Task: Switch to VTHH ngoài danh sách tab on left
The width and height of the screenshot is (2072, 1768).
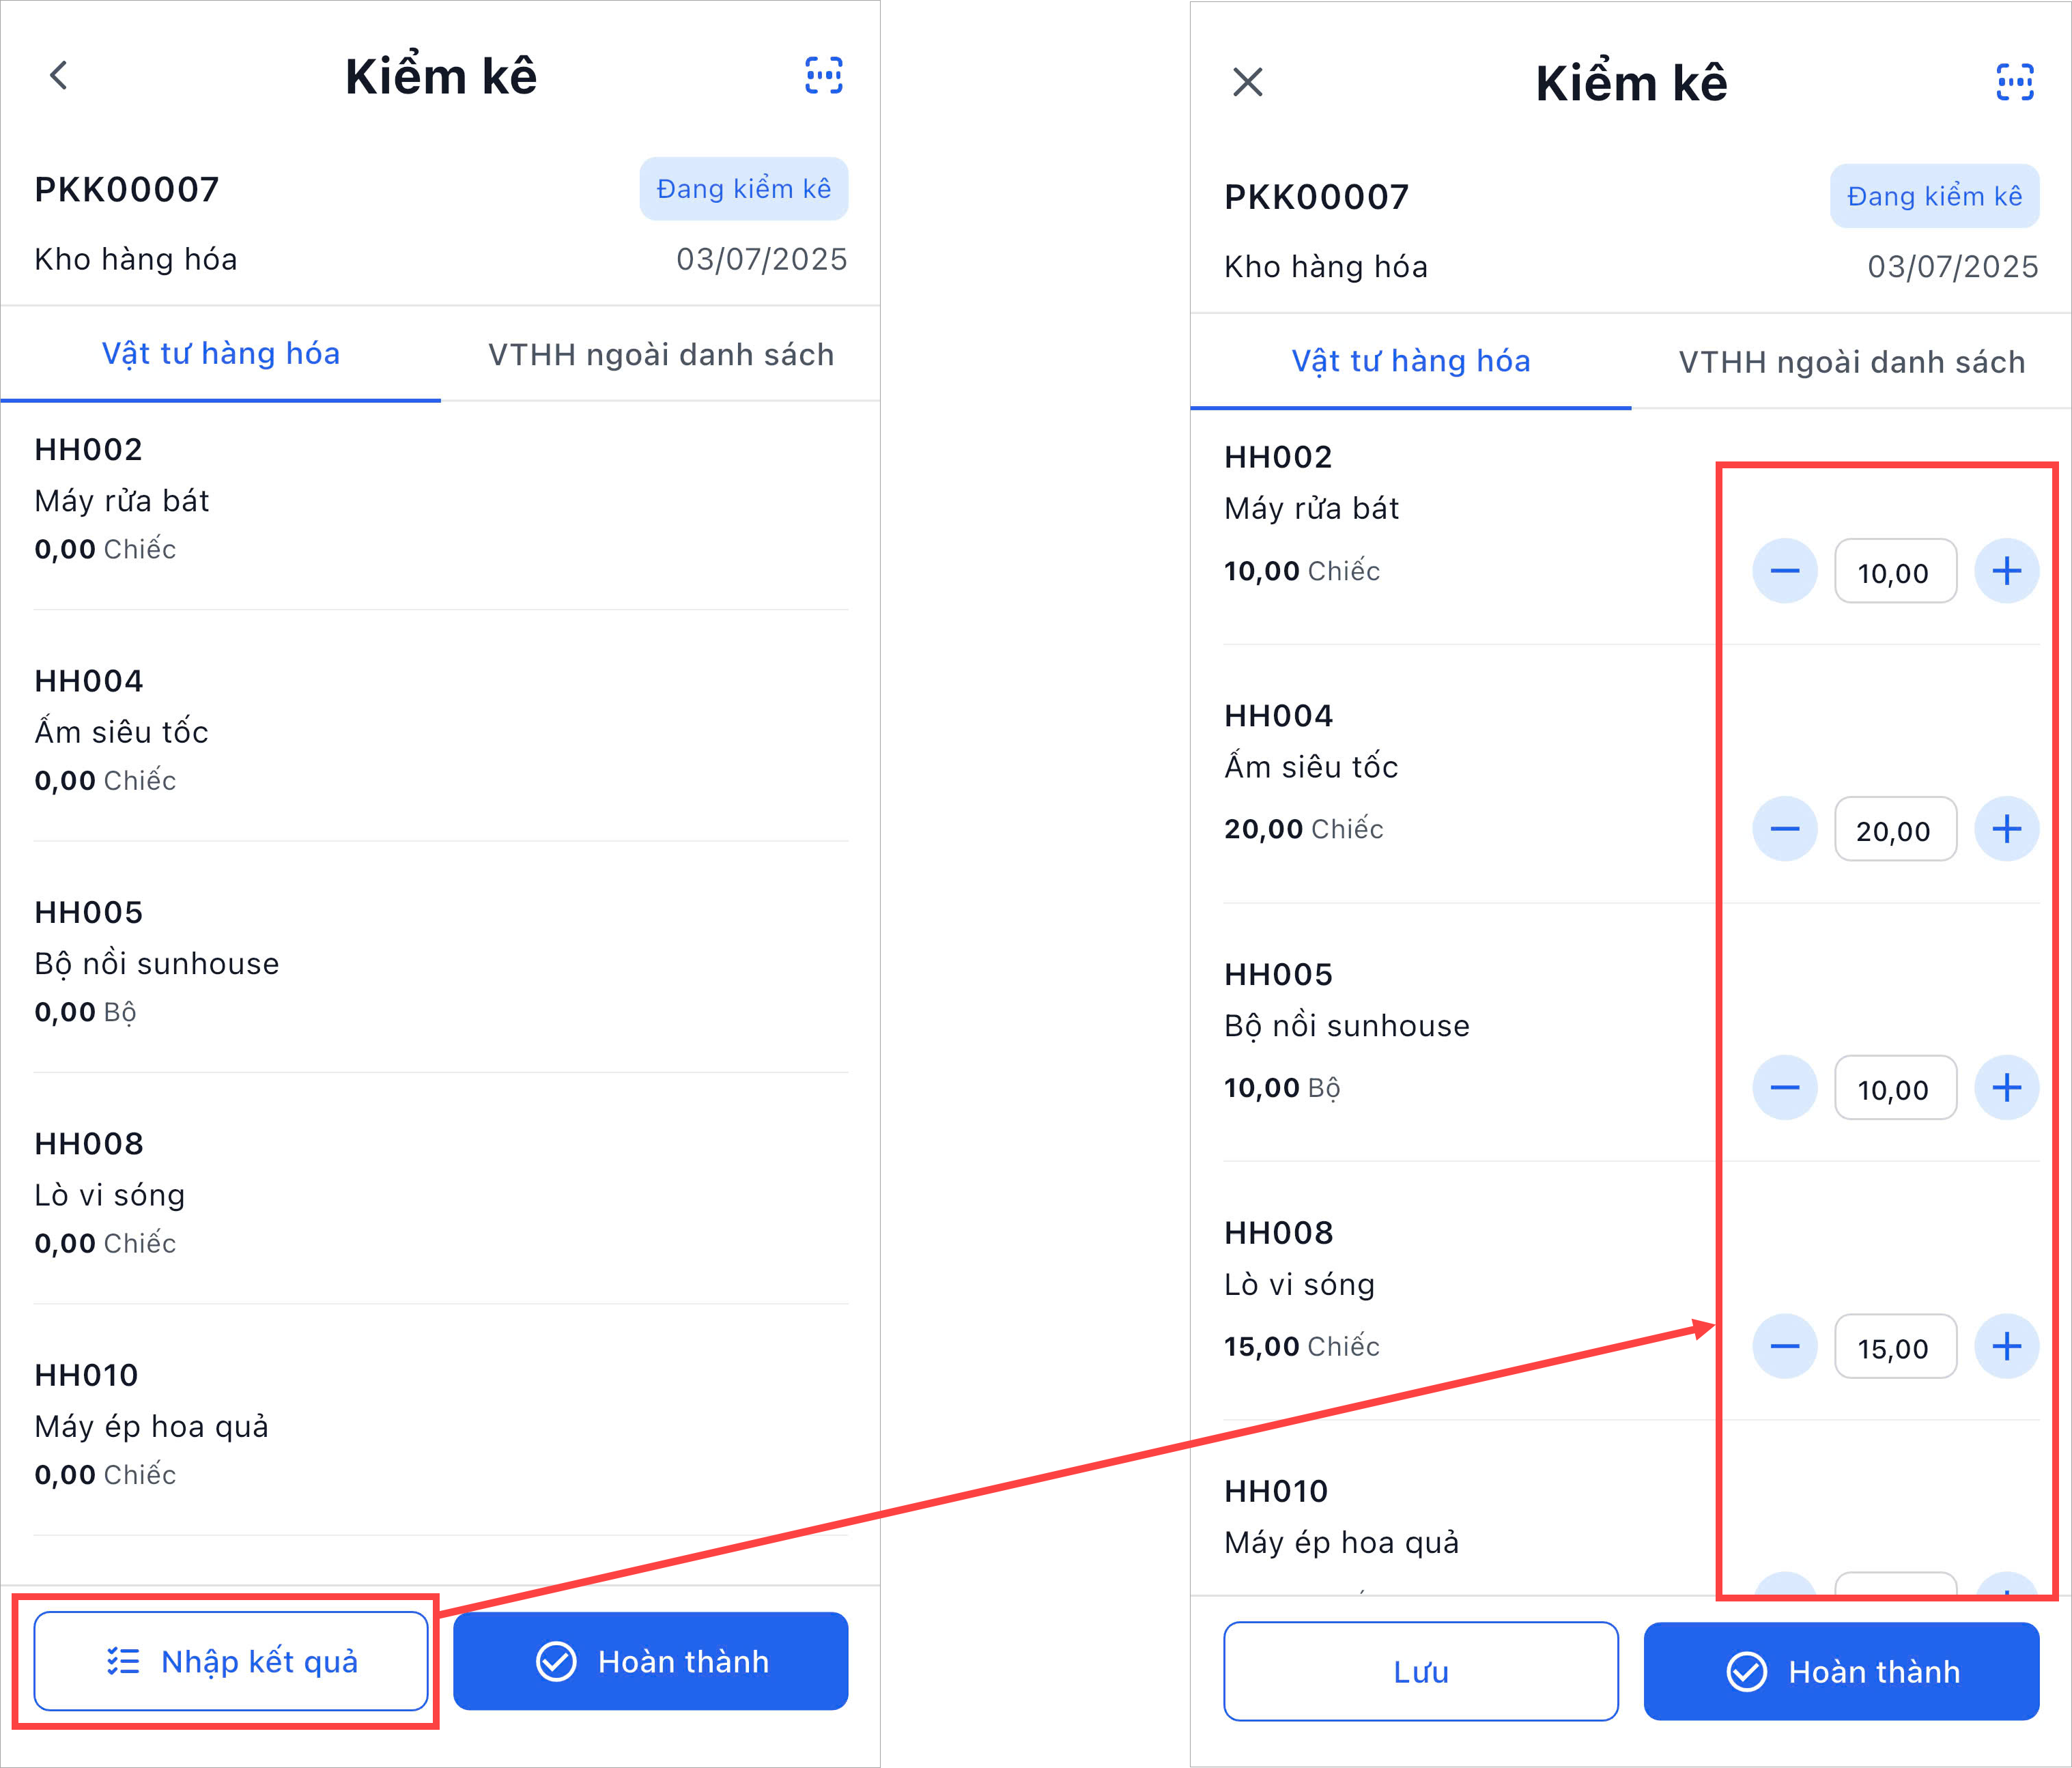Action: click(x=661, y=354)
